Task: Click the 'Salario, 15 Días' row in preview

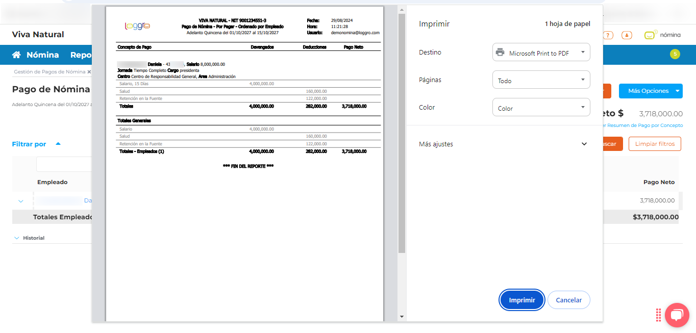Action: click(248, 84)
